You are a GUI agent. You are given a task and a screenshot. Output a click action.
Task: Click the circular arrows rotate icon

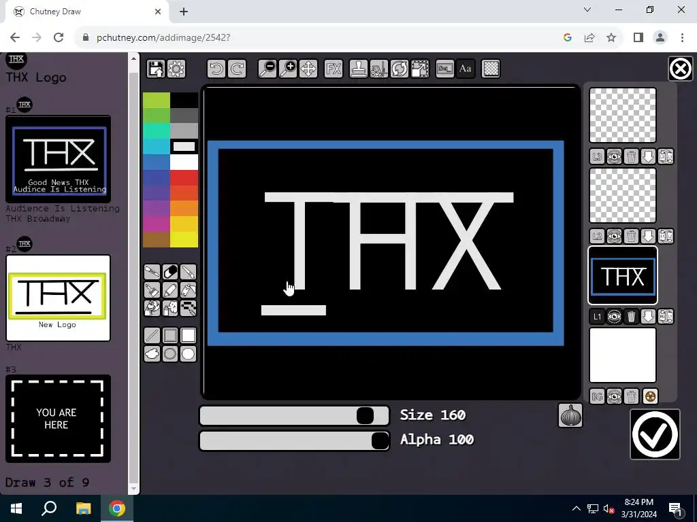pyautogui.click(x=399, y=69)
